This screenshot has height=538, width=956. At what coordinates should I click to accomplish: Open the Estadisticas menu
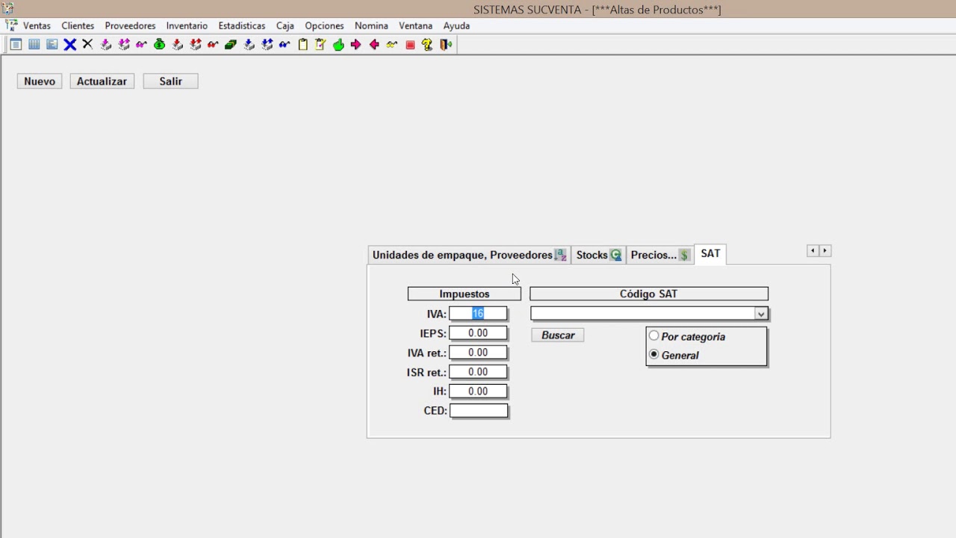point(242,25)
